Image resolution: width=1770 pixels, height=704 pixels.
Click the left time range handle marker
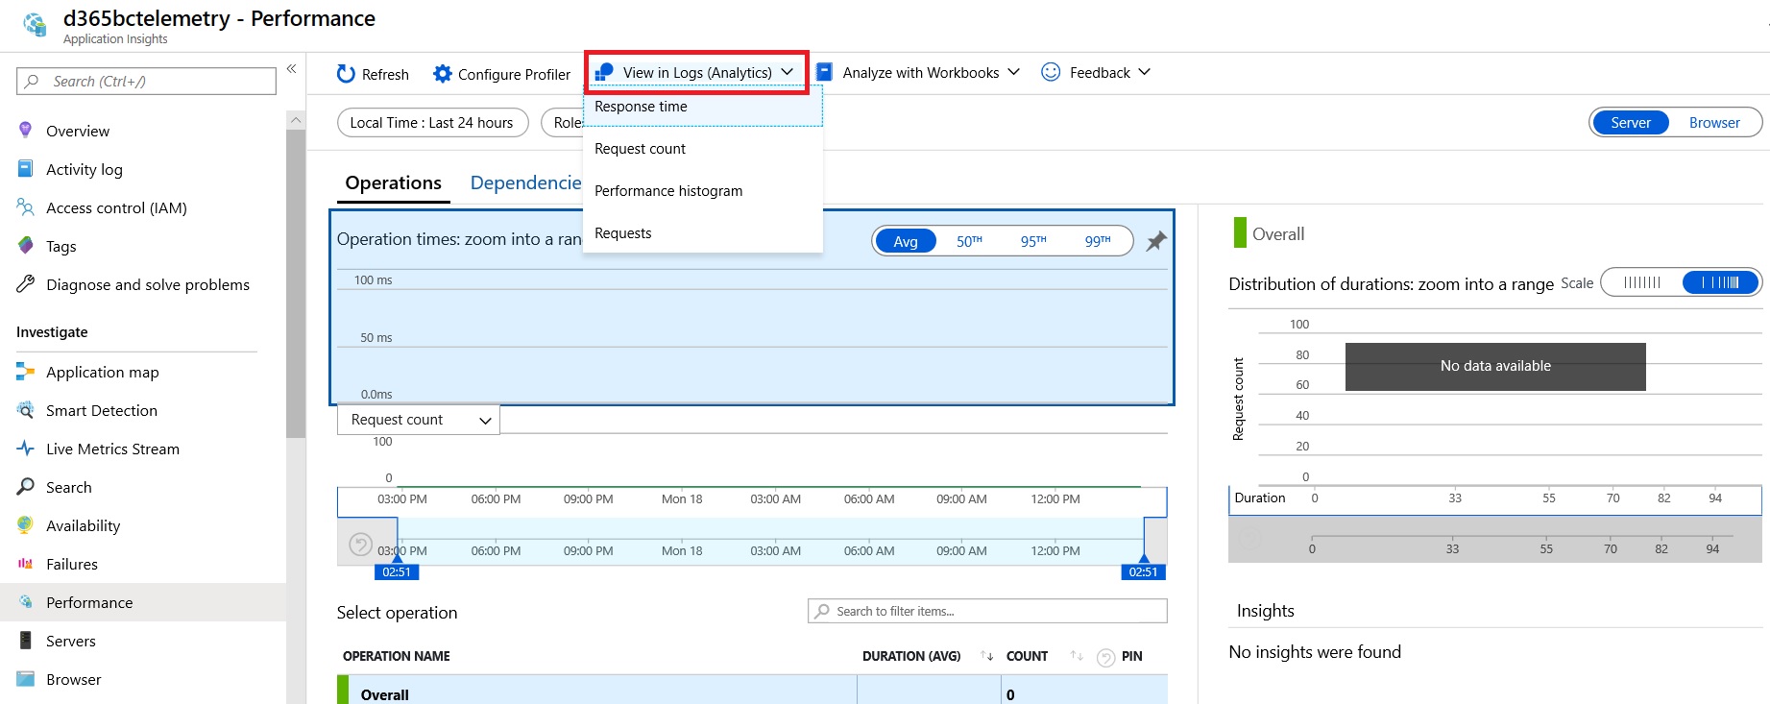click(397, 570)
